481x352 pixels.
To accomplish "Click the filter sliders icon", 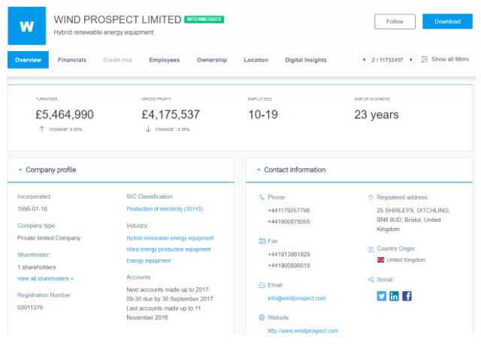I will click(424, 59).
